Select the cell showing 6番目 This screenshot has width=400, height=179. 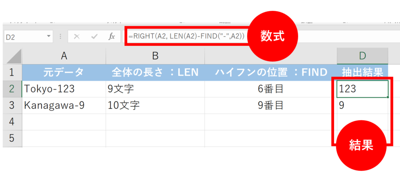270,89
